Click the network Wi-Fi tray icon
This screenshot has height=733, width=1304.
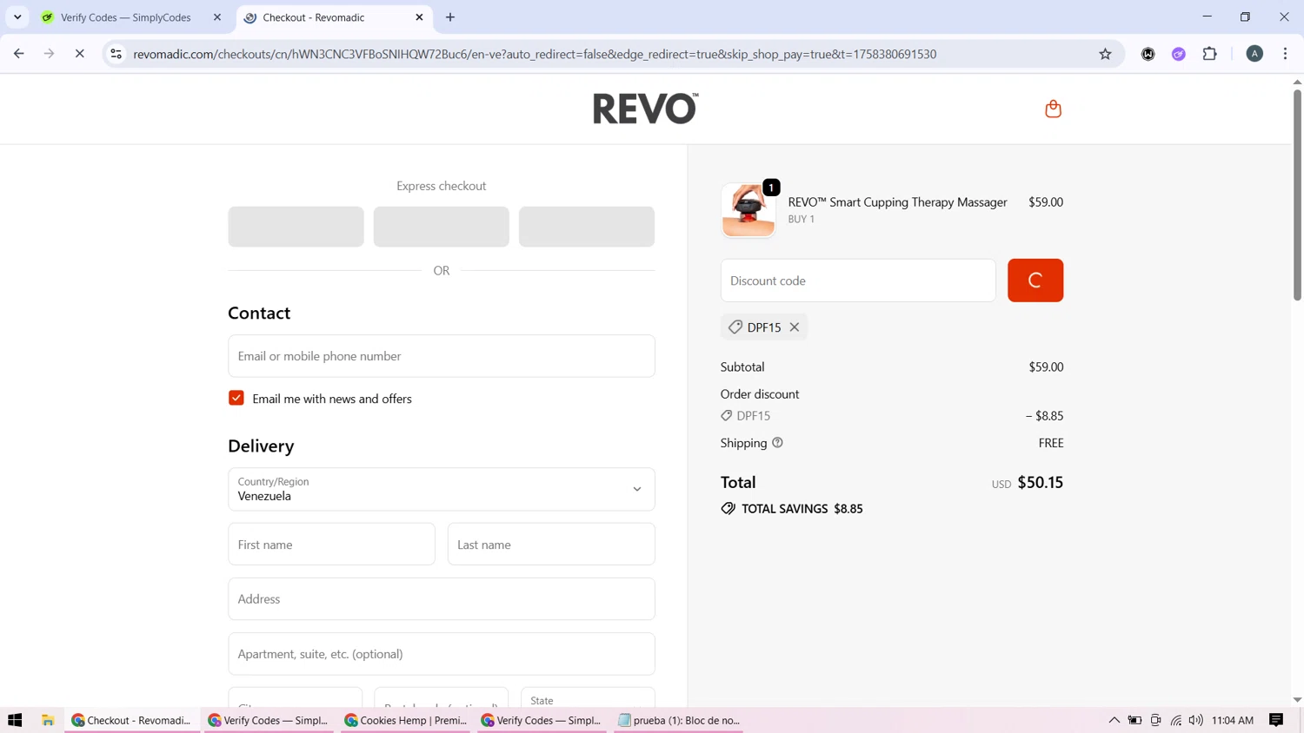[x=1176, y=720]
